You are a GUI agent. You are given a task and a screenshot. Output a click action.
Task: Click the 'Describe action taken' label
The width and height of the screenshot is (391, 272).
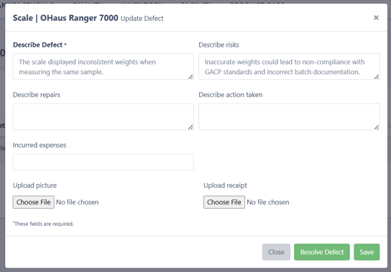[x=231, y=95]
